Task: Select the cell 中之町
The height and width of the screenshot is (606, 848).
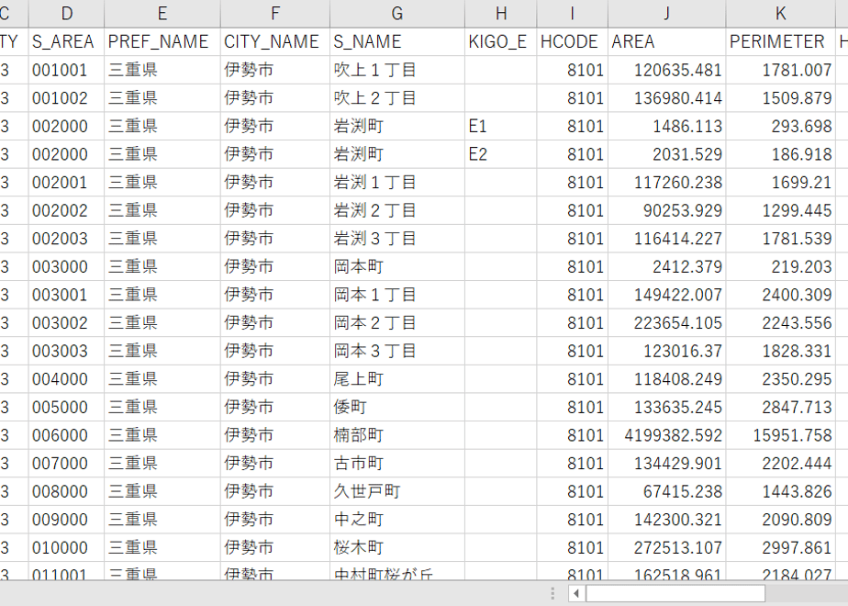Action: pos(397,520)
